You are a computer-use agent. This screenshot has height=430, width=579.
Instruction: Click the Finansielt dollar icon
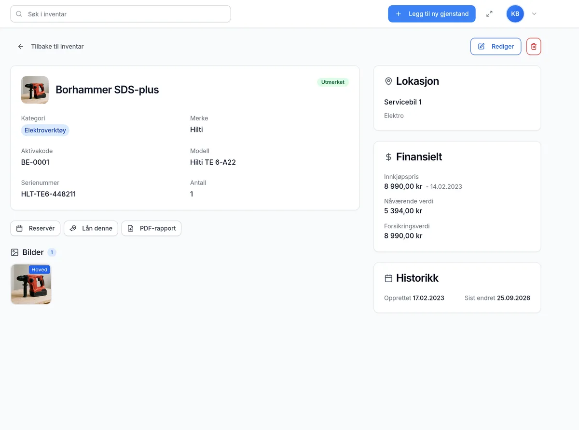coord(388,157)
